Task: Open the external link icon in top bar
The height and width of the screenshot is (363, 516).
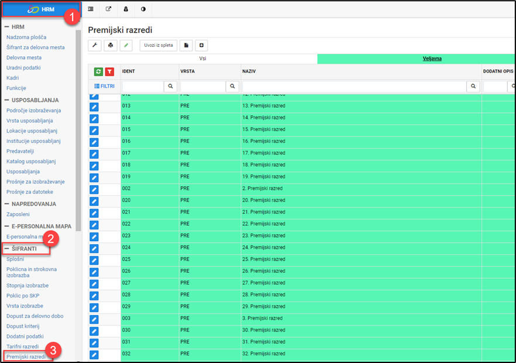Action: (108, 9)
